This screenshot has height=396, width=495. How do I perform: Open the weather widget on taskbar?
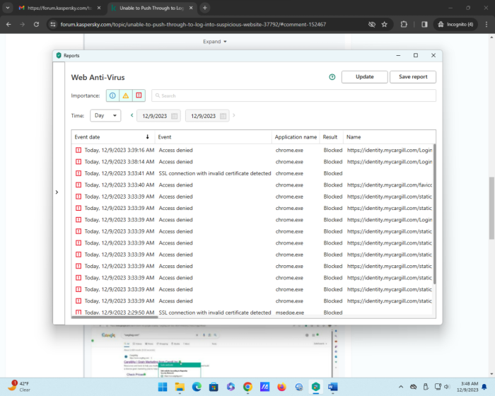click(x=19, y=386)
